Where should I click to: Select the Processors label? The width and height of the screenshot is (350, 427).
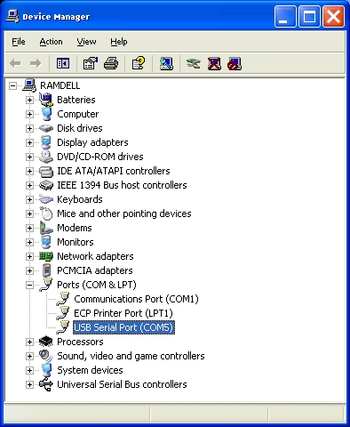click(80, 342)
